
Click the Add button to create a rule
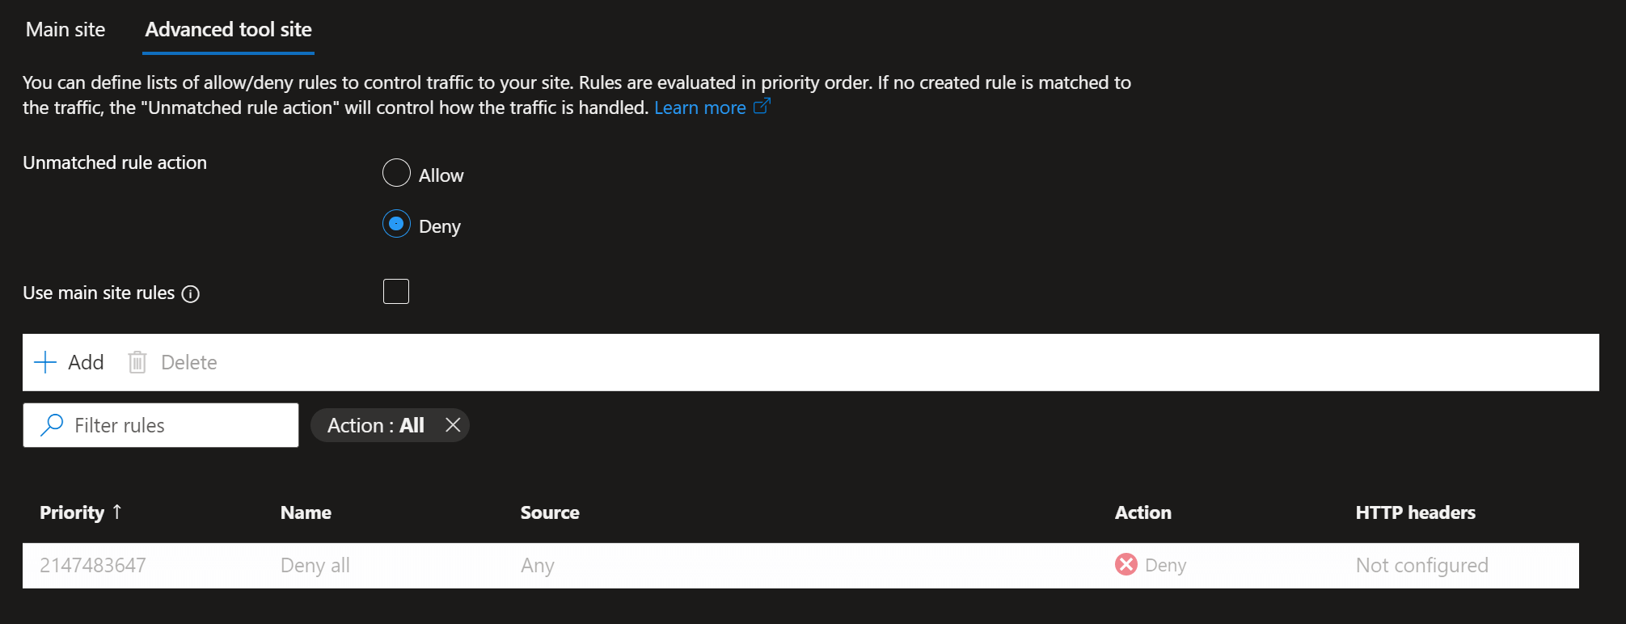[x=69, y=362]
